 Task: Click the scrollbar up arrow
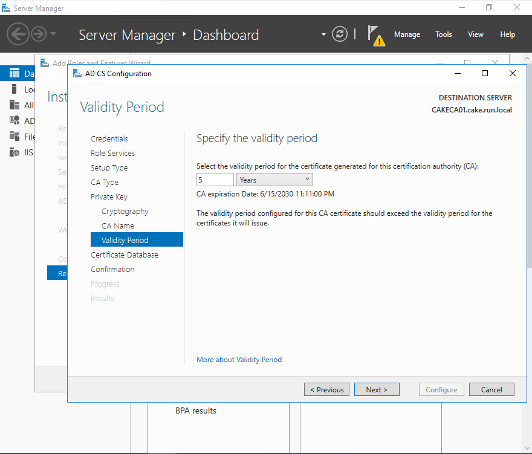pyautogui.click(x=527, y=59)
